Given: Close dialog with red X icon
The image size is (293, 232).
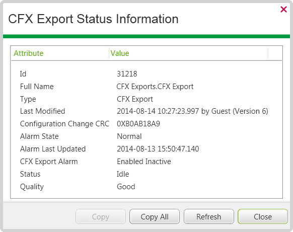Looking at the screenshot, I should 283,9.
